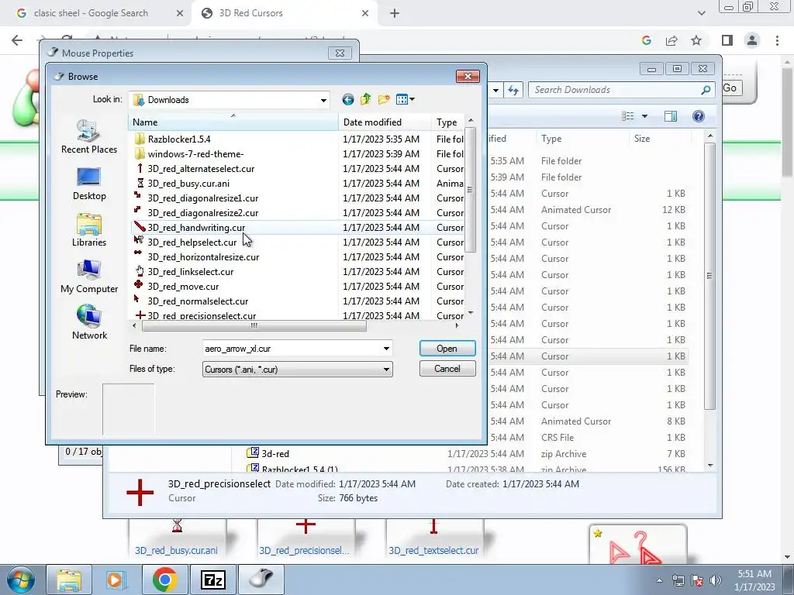
Task: Open Recent Places in the sidebar
Action: [89, 136]
